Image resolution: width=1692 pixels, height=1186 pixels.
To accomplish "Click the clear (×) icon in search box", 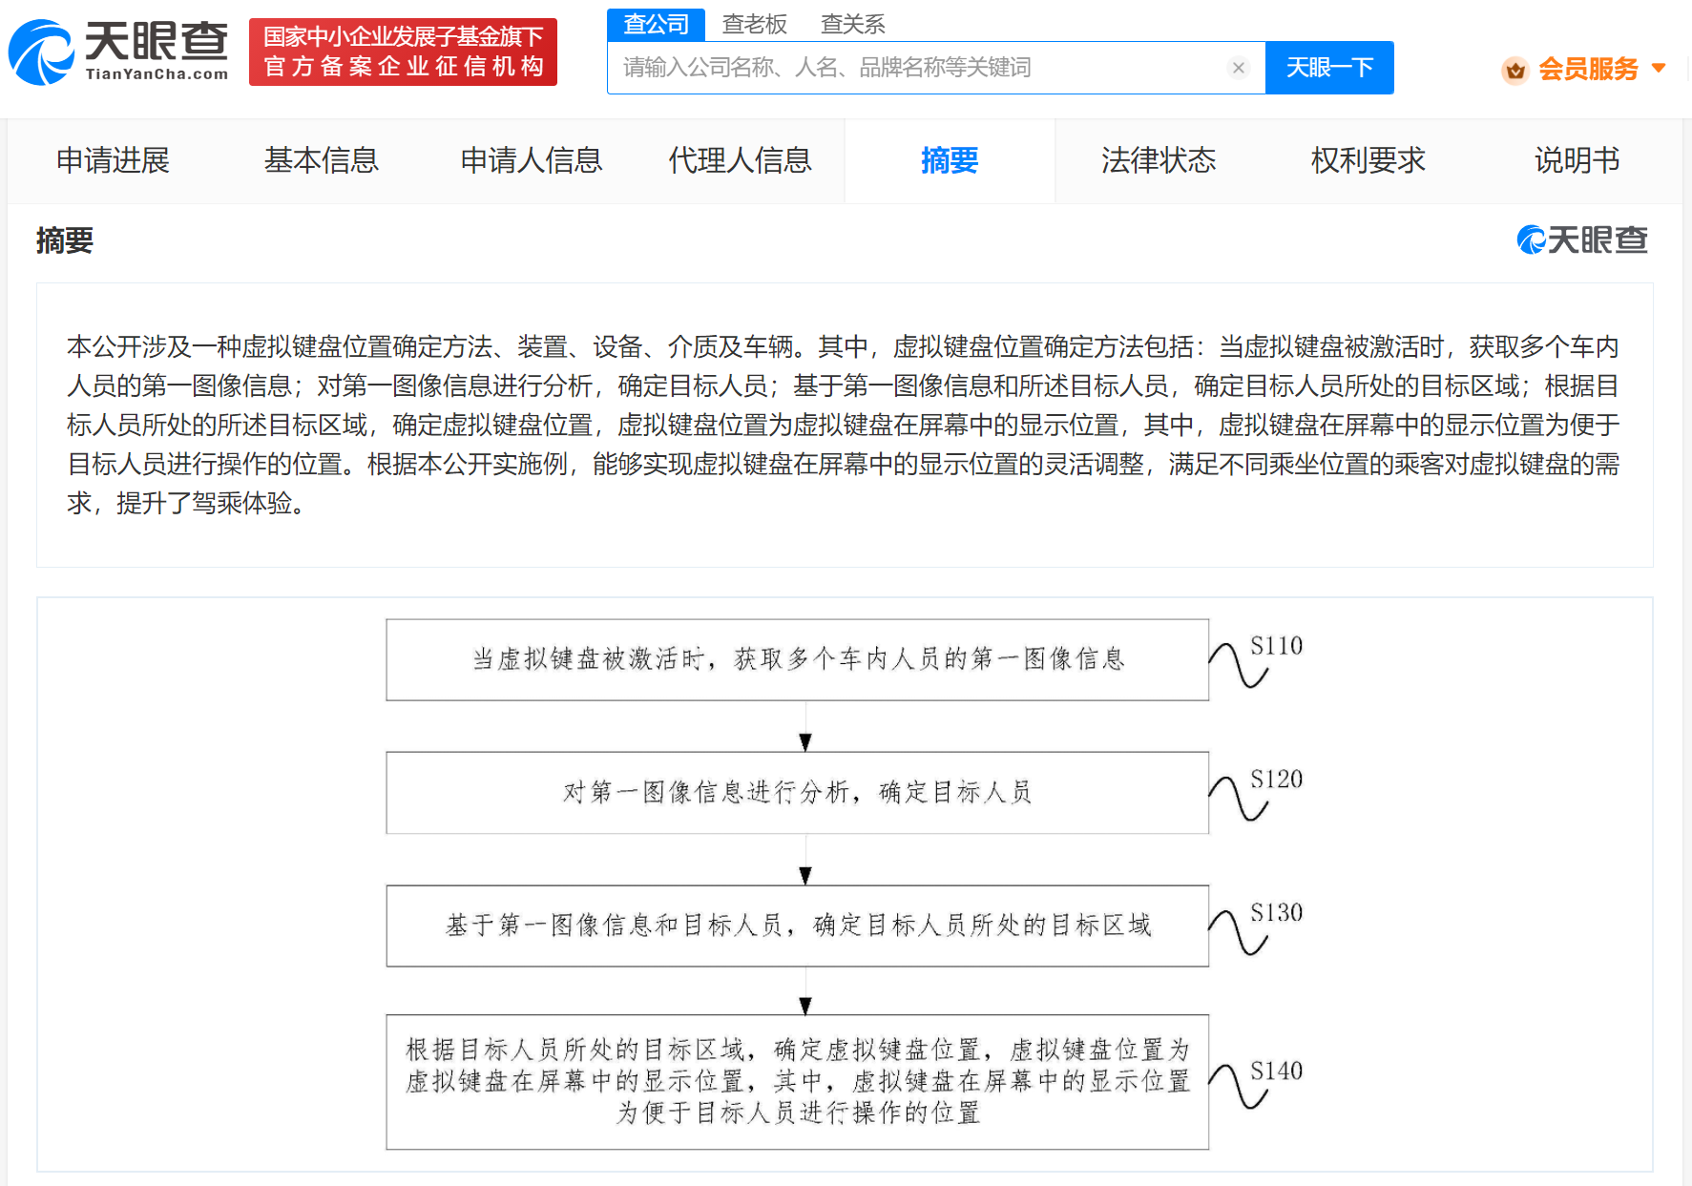I will tap(1238, 67).
